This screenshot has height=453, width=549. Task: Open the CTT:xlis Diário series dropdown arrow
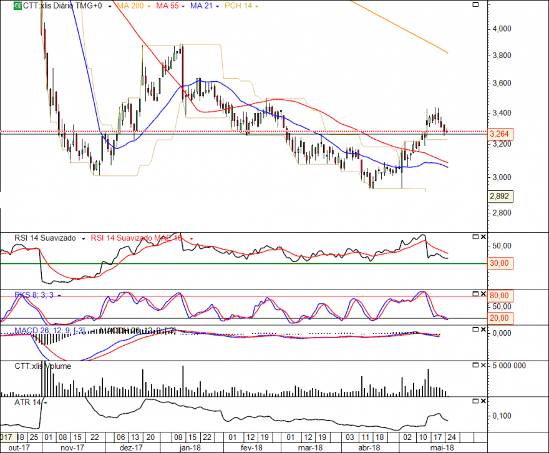[110, 6]
